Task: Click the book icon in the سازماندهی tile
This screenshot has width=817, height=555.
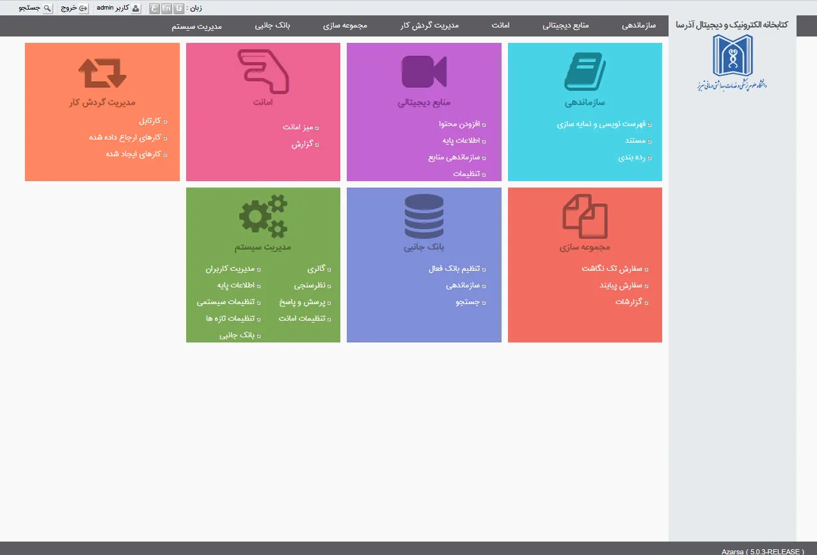Action: coord(585,72)
